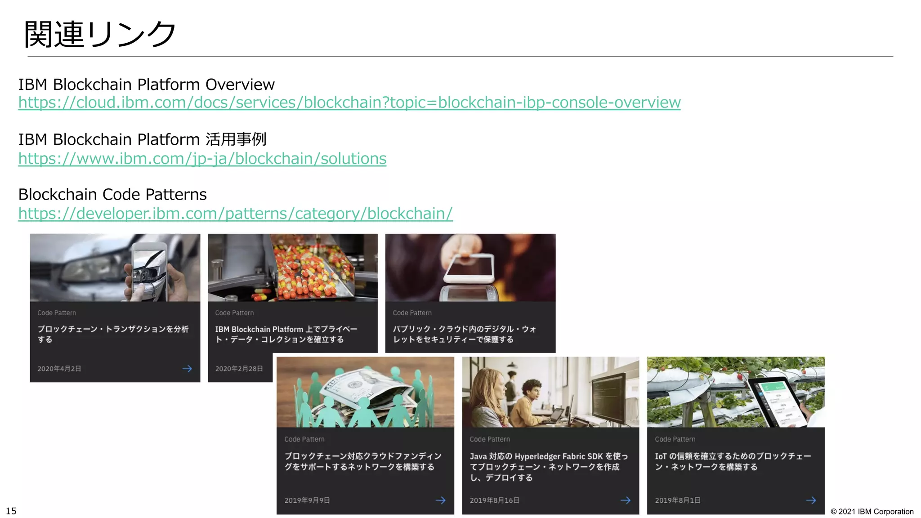Click the label Blockchain Code Patterns
This screenshot has width=921, height=518.
[x=112, y=195]
